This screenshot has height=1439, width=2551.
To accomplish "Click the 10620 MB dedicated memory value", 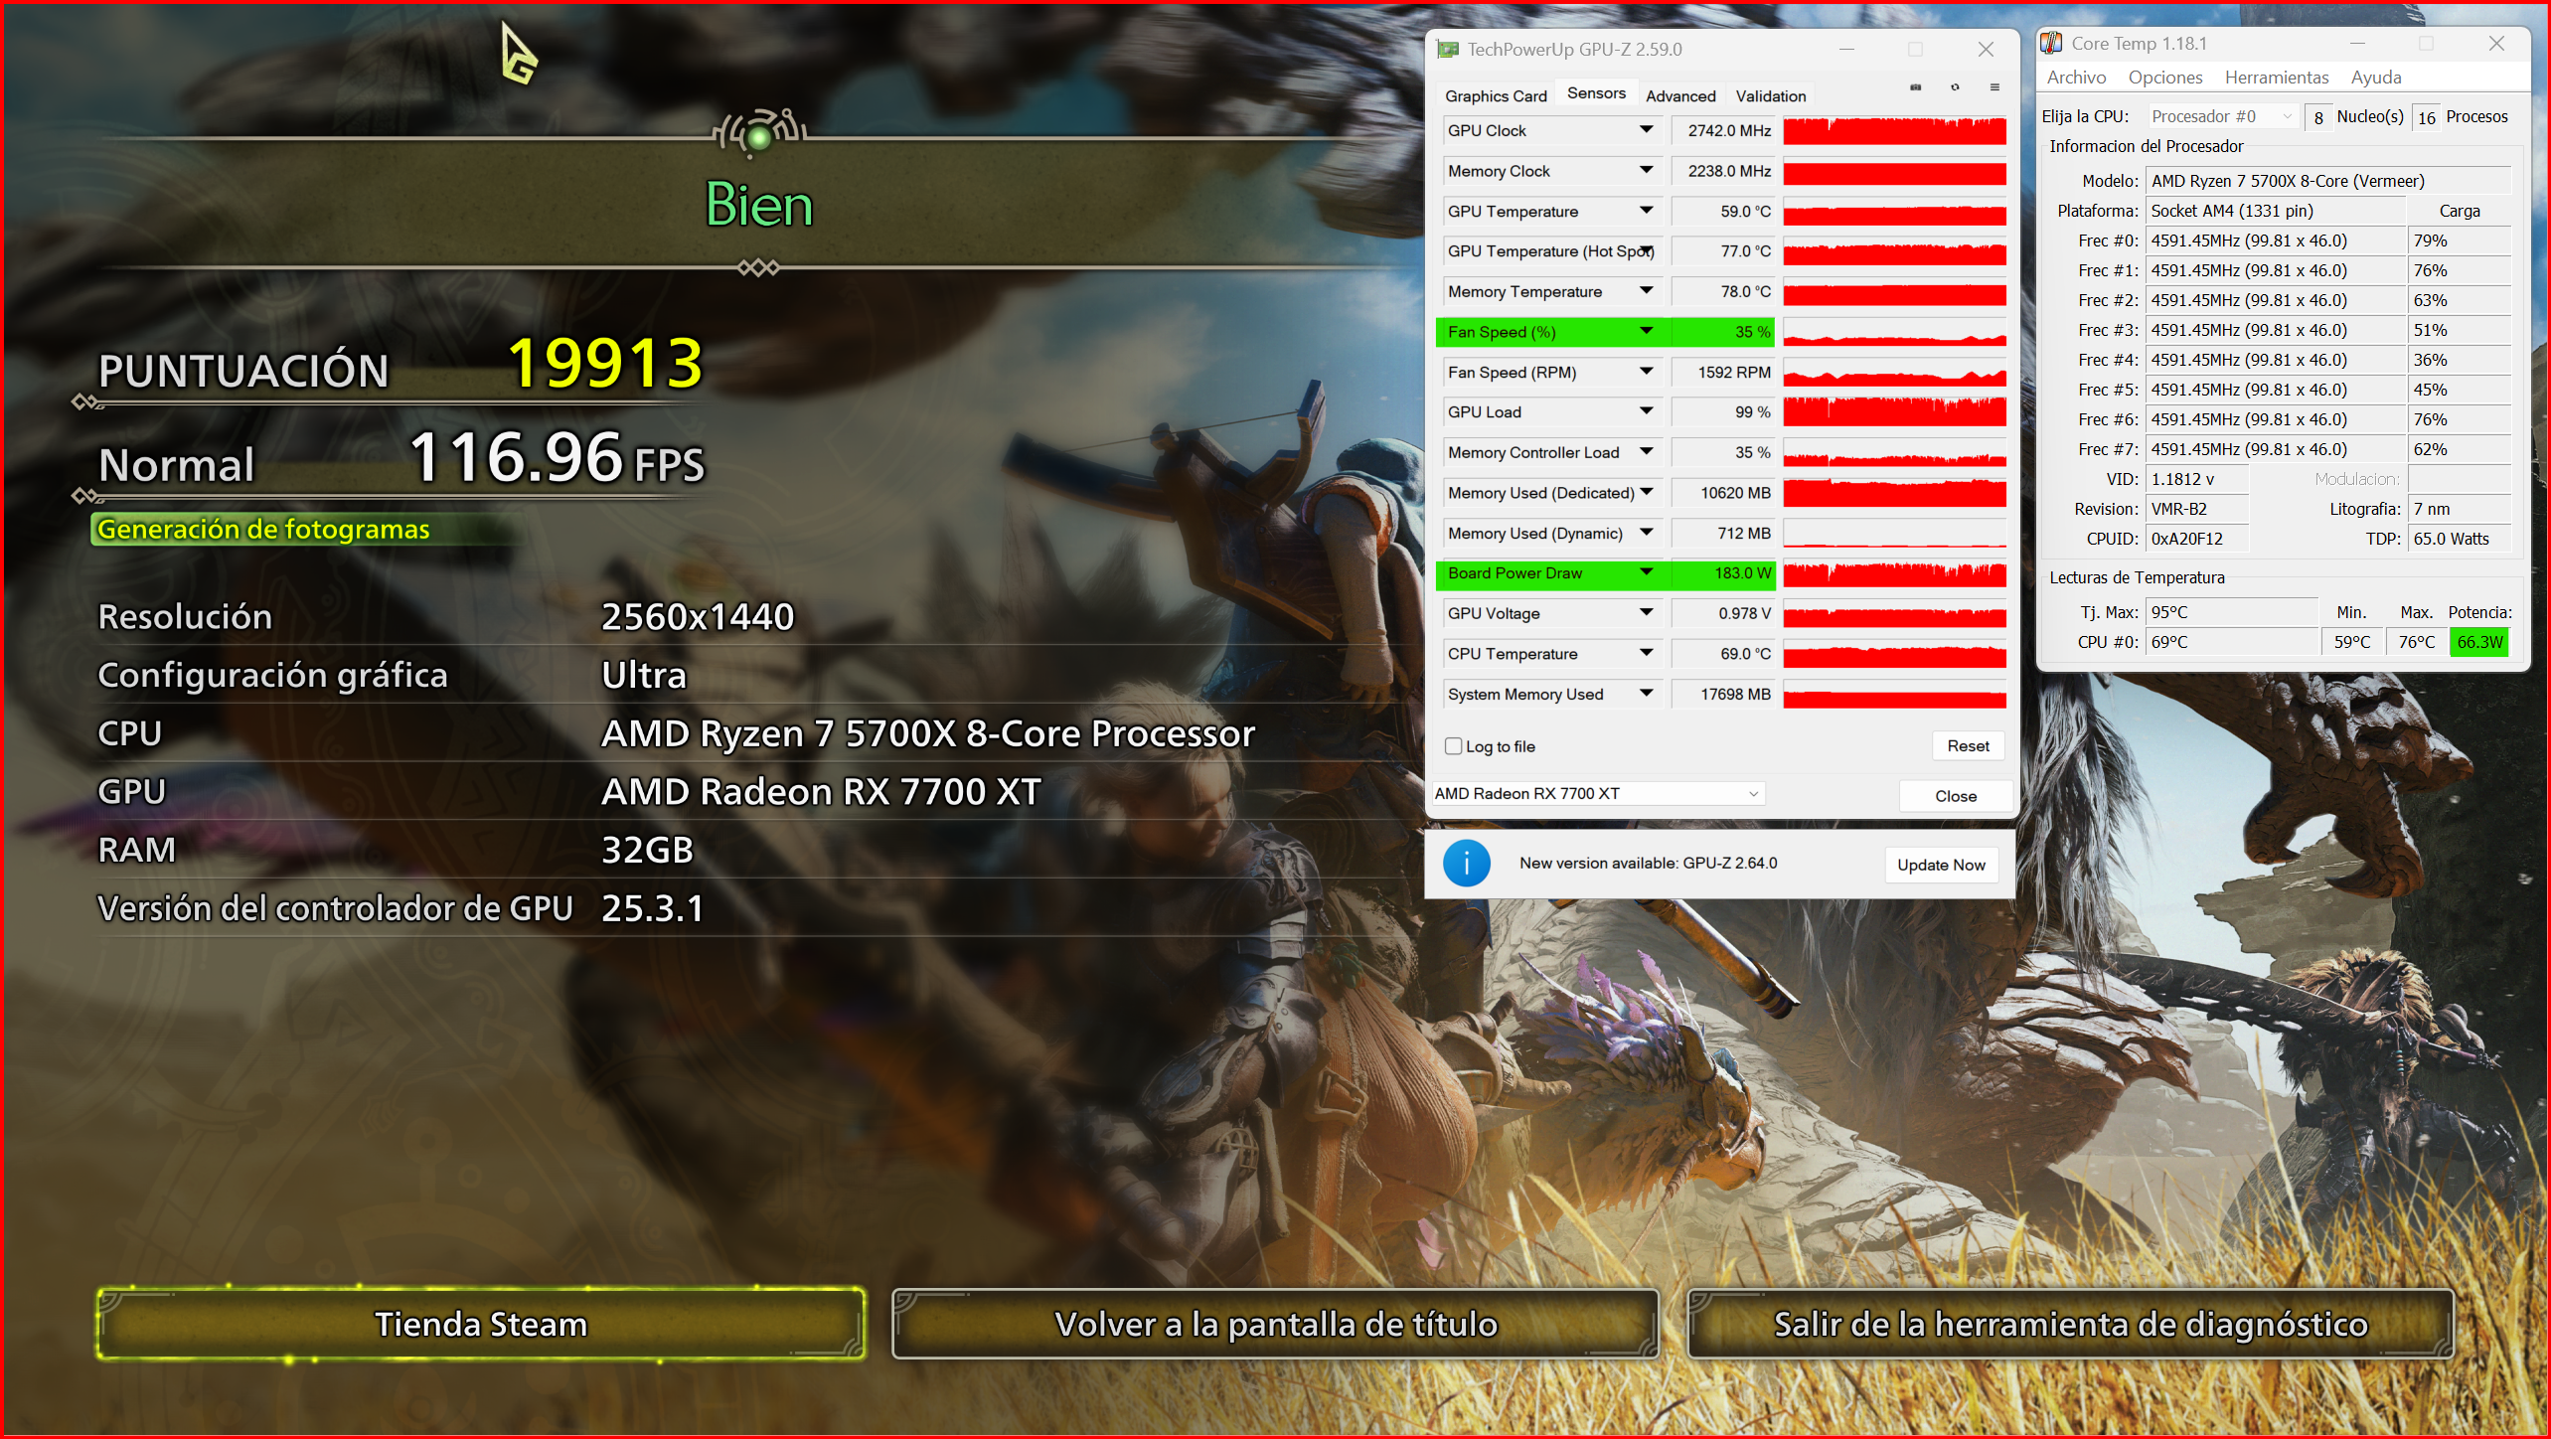I will pyautogui.click(x=1723, y=492).
